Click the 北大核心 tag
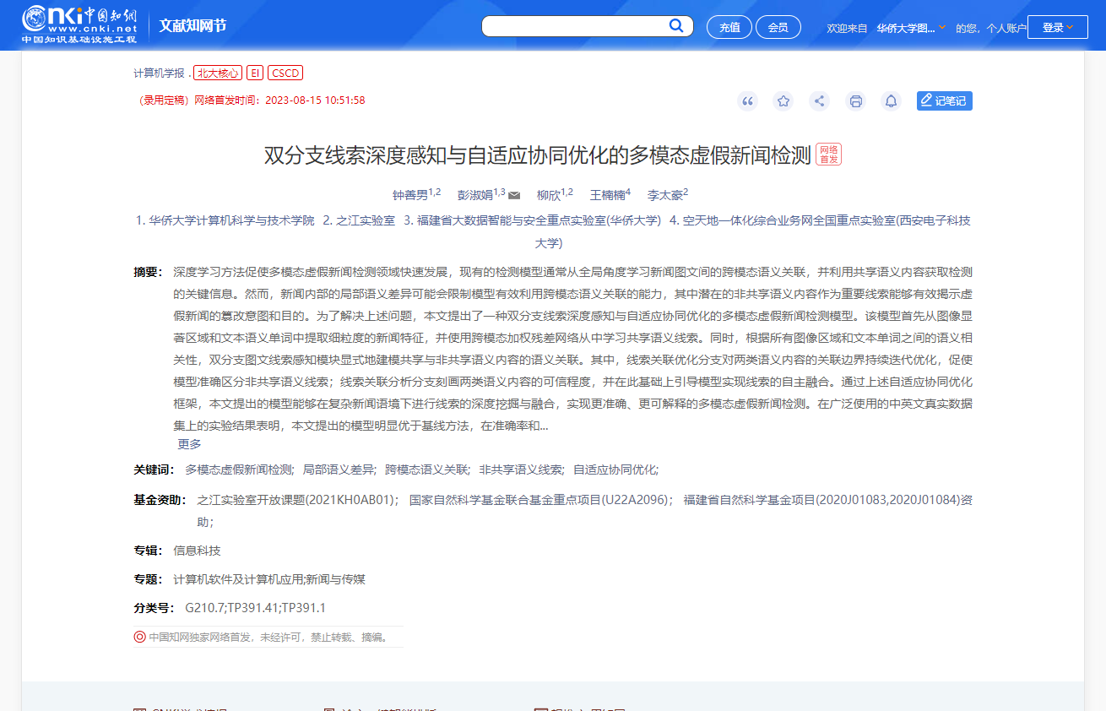The height and width of the screenshot is (711, 1106). coord(218,73)
